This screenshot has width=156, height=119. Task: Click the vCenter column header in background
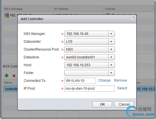129,9
